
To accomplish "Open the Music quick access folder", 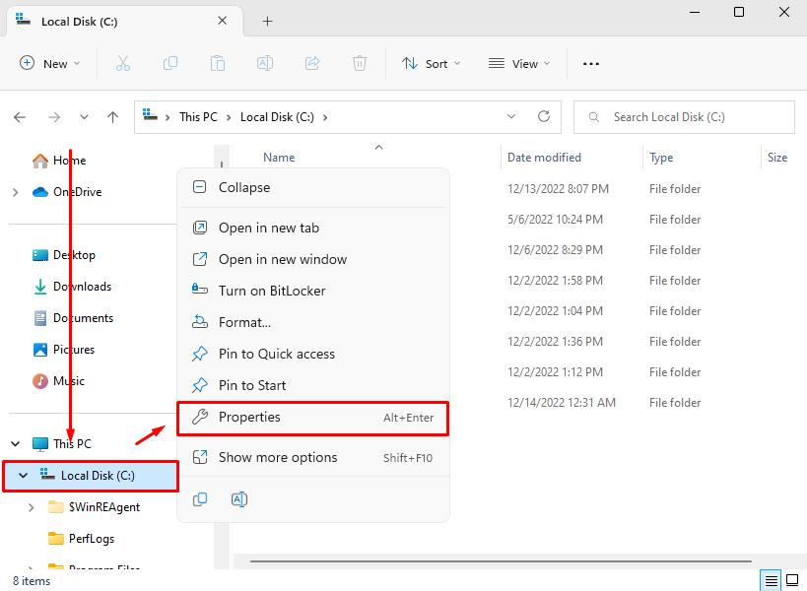I will (x=68, y=381).
